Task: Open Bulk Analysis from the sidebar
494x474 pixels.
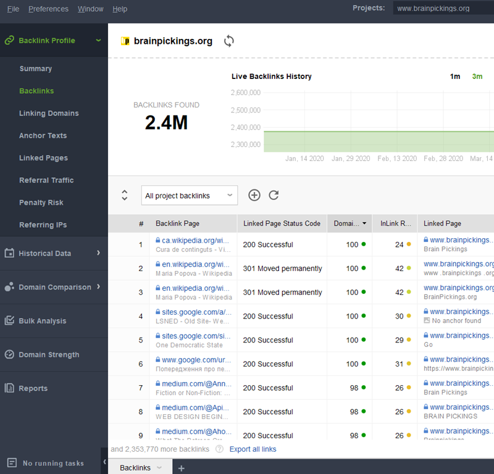Action: [x=9, y=320]
